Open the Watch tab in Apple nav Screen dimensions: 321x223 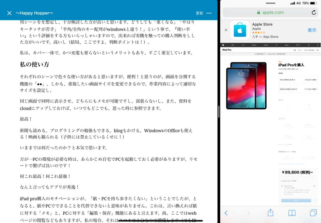[266, 45]
